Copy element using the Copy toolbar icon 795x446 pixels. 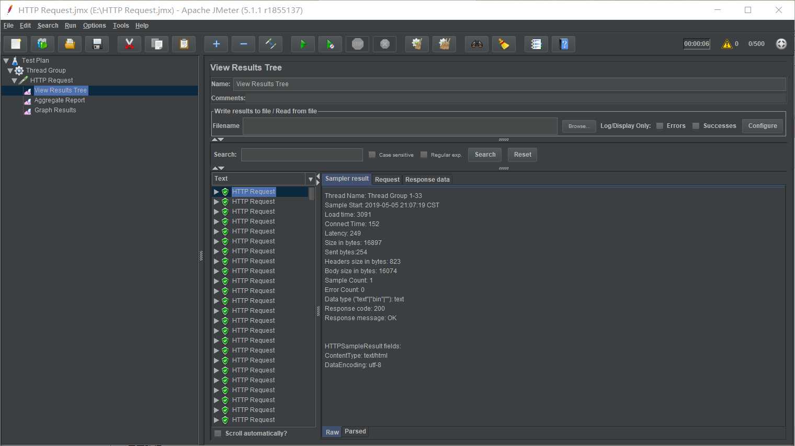[x=157, y=44]
